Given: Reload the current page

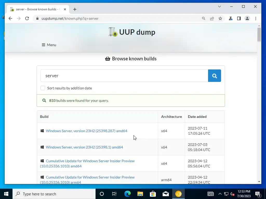Looking at the screenshot, I should [x=27, y=18].
